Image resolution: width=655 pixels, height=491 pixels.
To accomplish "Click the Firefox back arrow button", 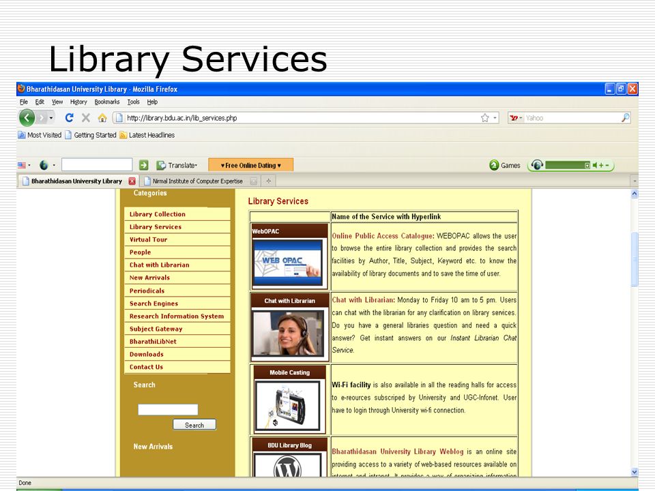I will 27,118.
